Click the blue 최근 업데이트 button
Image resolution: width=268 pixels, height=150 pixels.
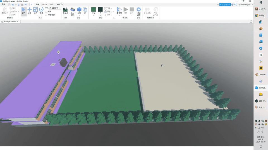click(225, 5)
